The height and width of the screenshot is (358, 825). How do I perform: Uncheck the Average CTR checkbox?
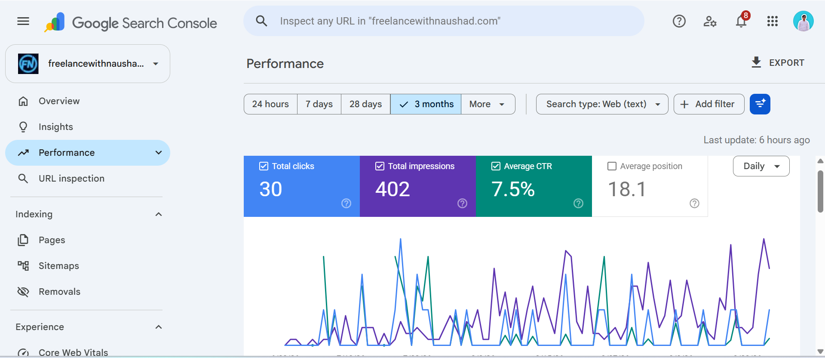(x=496, y=166)
